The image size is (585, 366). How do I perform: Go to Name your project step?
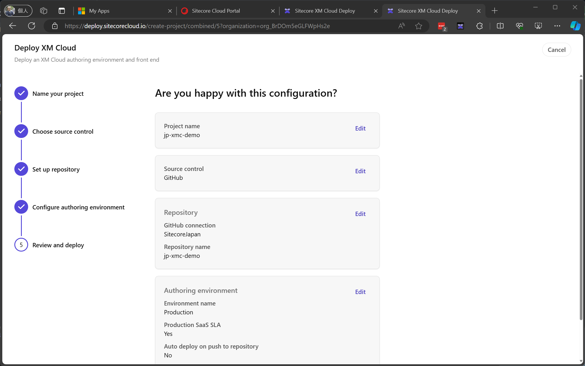tap(49, 94)
